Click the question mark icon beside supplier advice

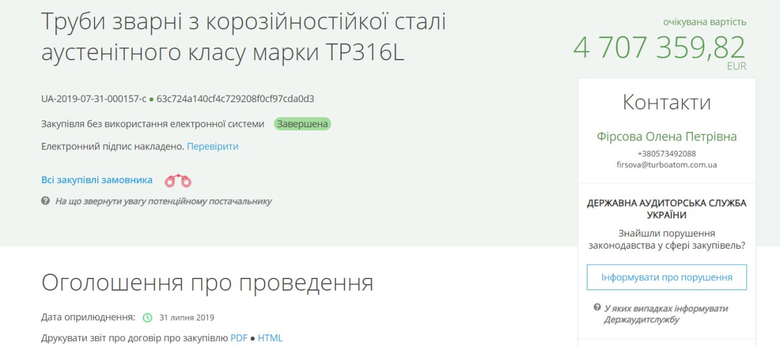pos(45,201)
